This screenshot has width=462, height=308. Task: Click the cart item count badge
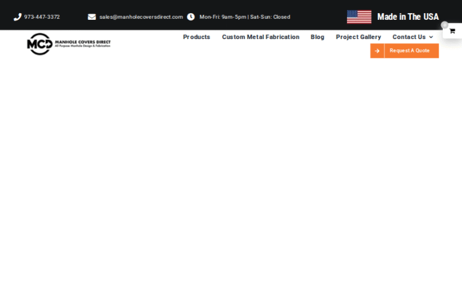click(x=445, y=25)
